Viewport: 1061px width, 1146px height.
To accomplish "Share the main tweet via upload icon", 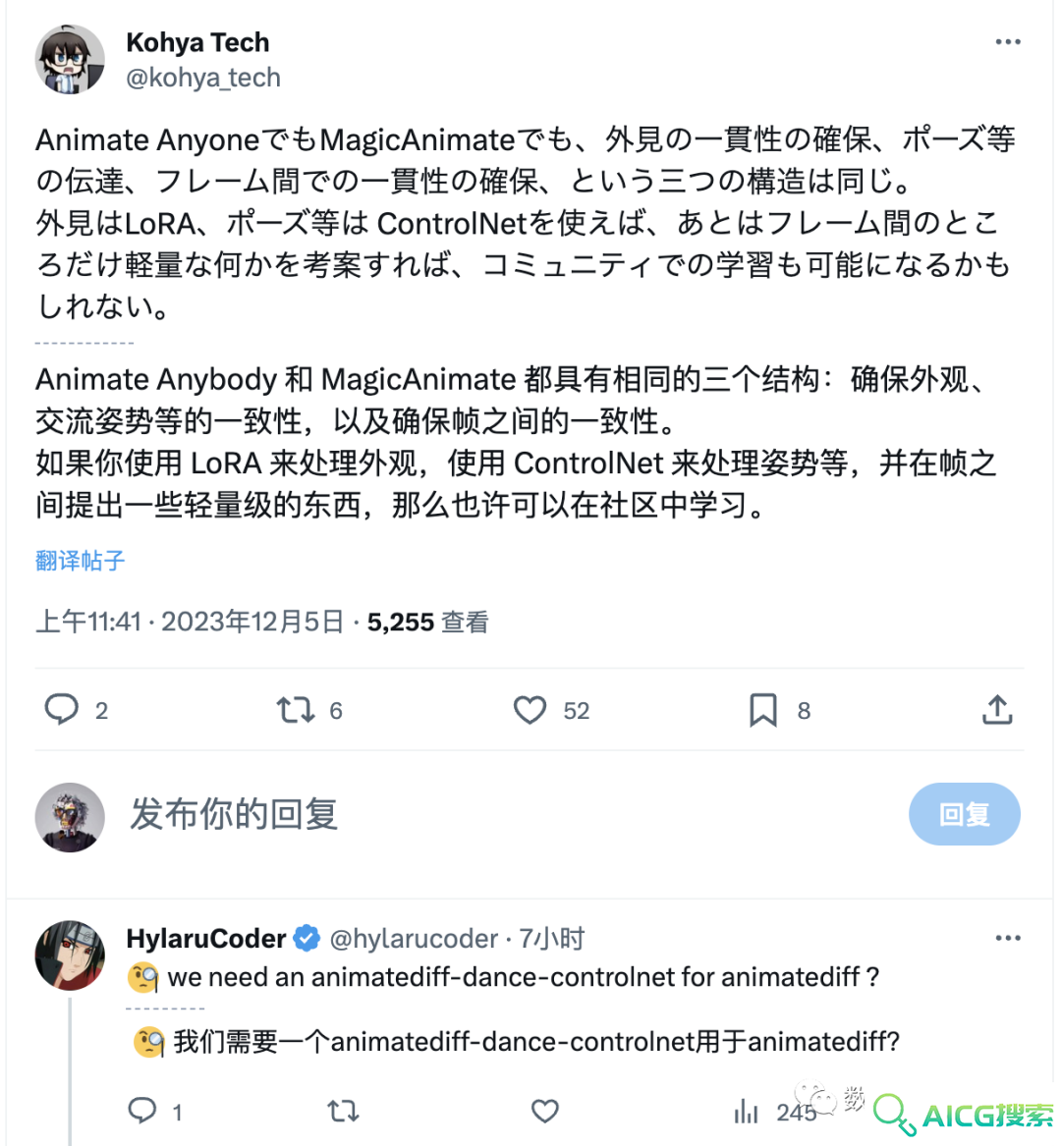I will 997,709.
